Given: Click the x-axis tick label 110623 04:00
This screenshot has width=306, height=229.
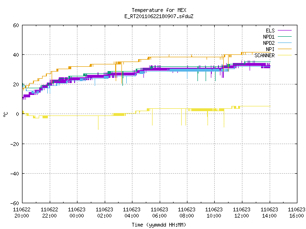Looking at the screenshot, I should (x=132, y=213).
